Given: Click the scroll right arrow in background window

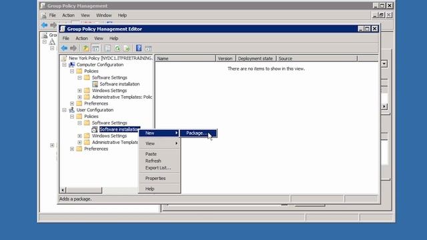Looking at the screenshot, I should click(x=384, y=107).
